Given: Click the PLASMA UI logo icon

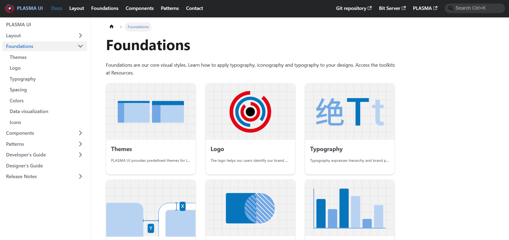Looking at the screenshot, I should 10,8.
